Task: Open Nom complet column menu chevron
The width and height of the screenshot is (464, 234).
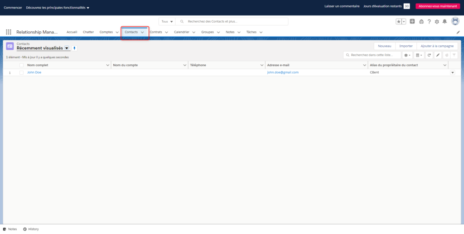Action: 108,65
